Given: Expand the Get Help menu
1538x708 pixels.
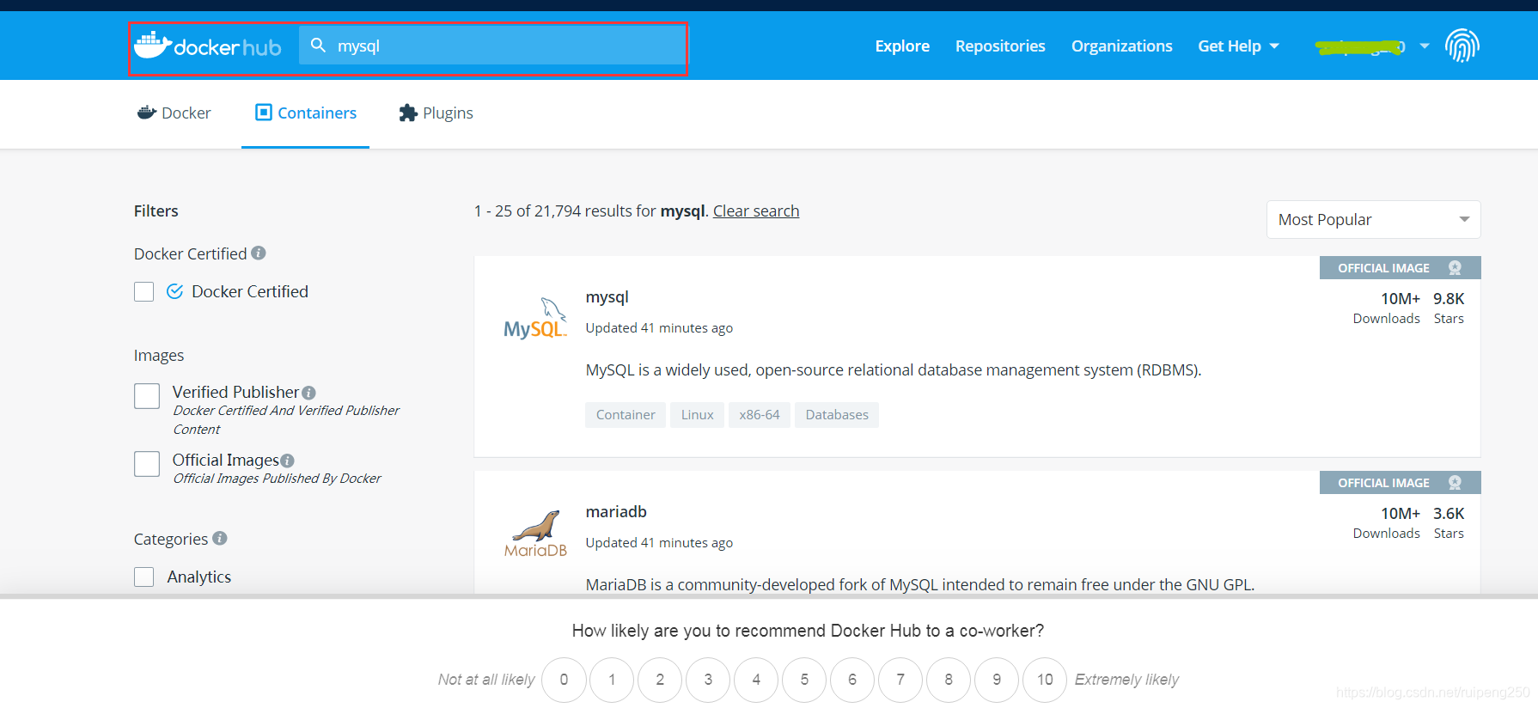Looking at the screenshot, I should (x=1238, y=46).
